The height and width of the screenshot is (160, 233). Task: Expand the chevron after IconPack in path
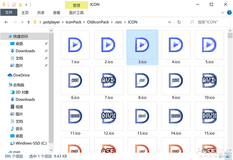click(x=84, y=22)
